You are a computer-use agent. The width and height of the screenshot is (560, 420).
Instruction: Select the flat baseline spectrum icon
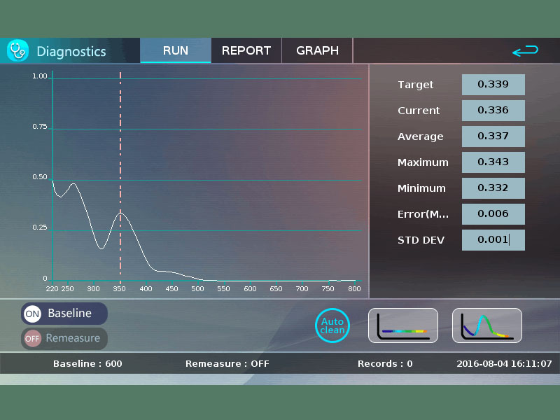coord(403,325)
